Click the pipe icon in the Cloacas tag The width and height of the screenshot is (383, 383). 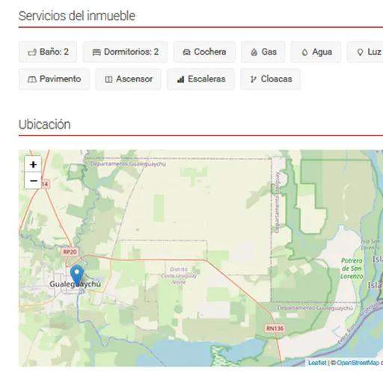[x=254, y=79]
